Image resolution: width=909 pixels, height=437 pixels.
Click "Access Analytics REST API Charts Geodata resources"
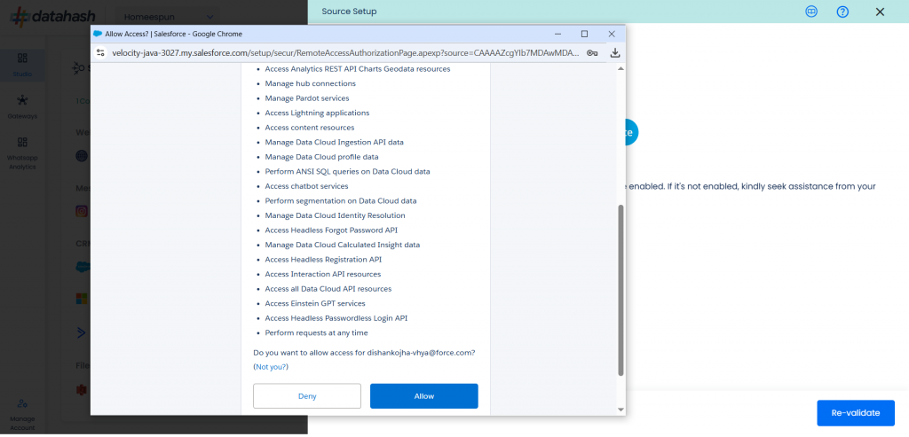coord(358,69)
